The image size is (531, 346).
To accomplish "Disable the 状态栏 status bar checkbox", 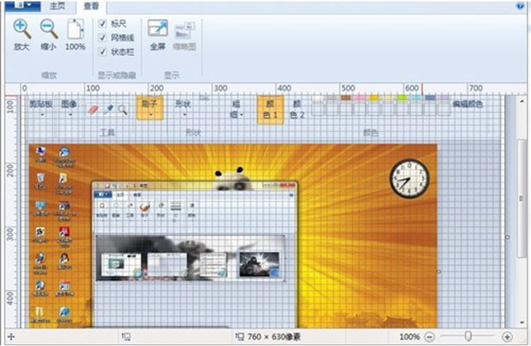I will (x=103, y=51).
